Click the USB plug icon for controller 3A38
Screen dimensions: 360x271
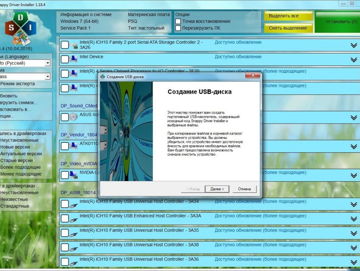click(x=73, y=249)
